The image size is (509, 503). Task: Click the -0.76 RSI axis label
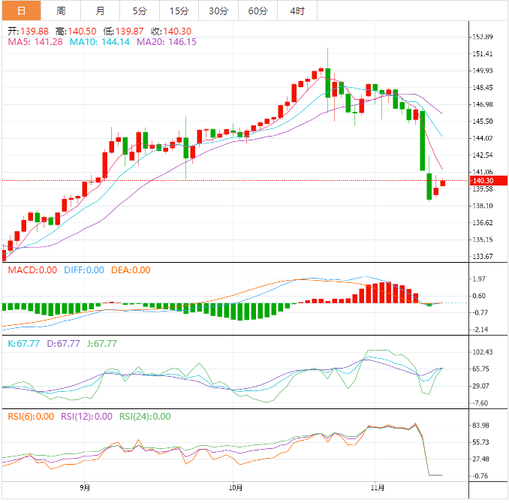[x=480, y=476]
